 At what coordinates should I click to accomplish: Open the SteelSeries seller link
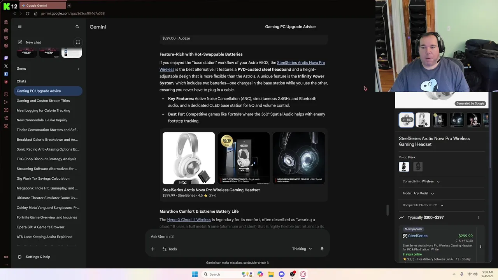[417, 236]
